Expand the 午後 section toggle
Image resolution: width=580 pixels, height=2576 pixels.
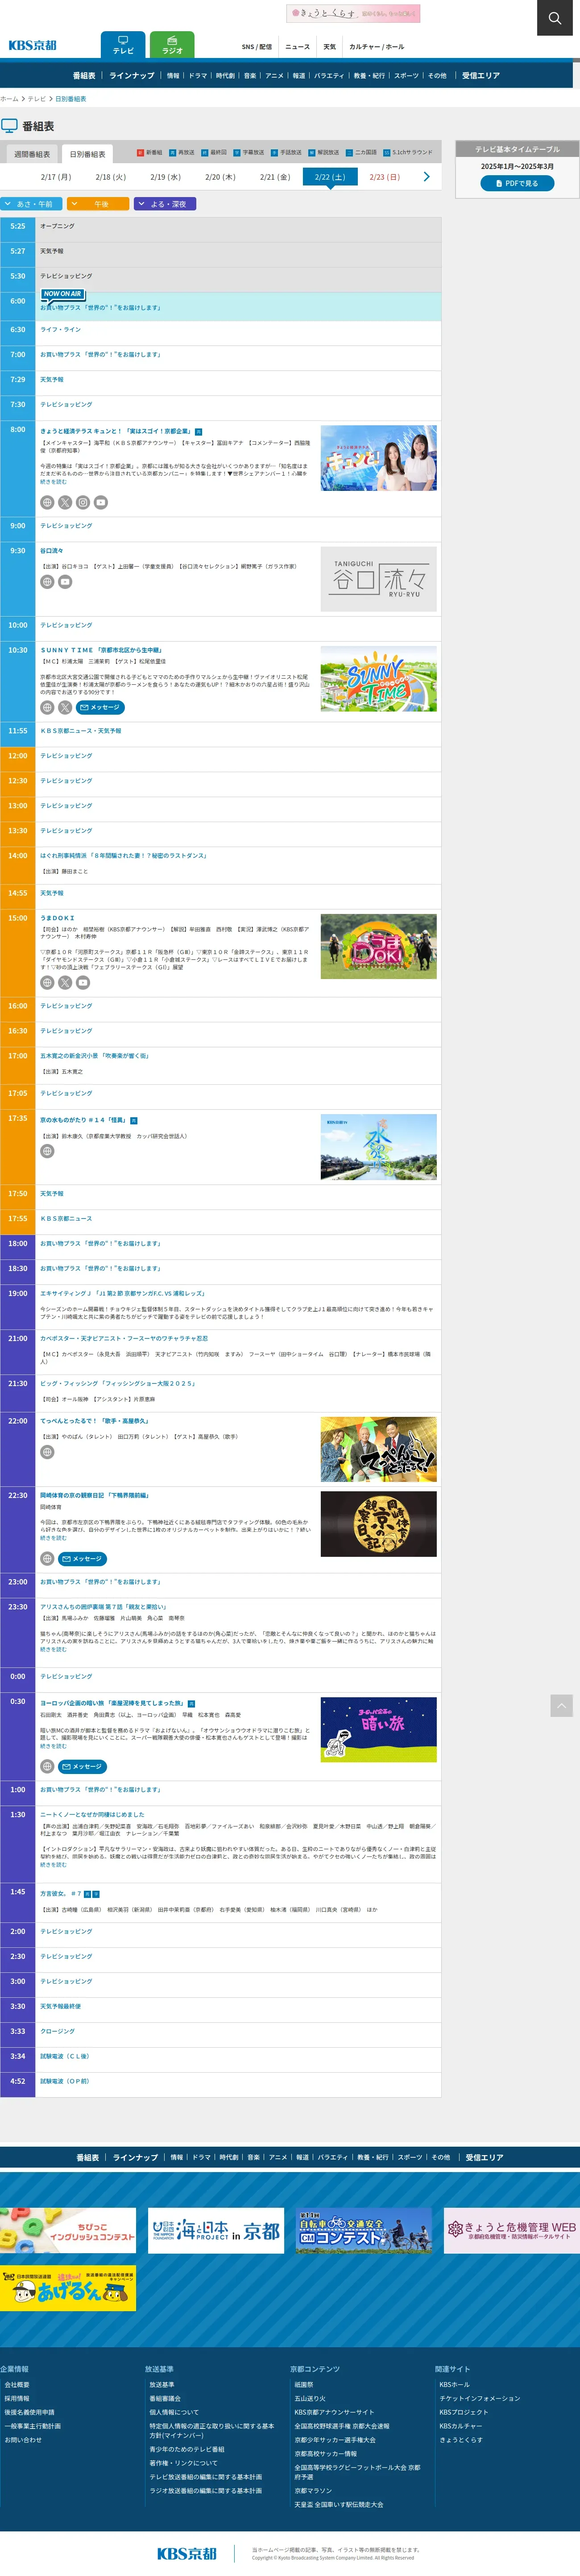click(x=98, y=204)
